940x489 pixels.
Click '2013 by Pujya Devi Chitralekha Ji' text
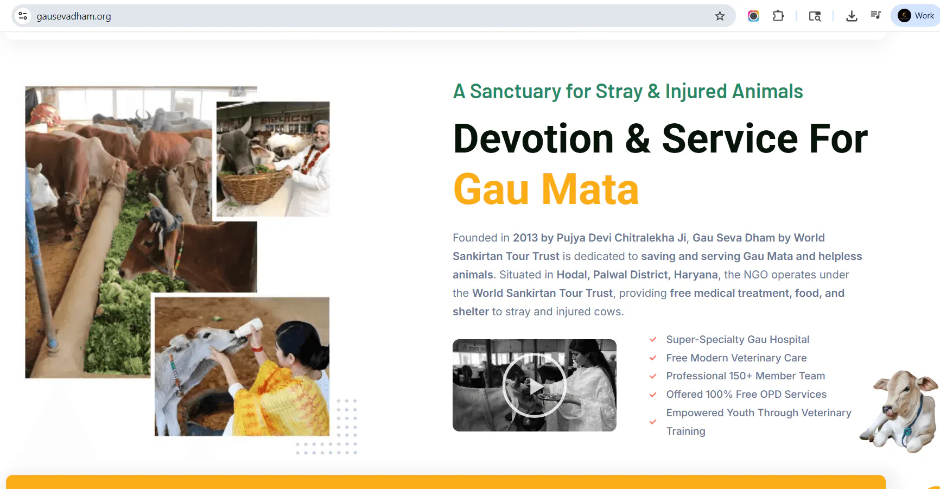pyautogui.click(x=600, y=238)
